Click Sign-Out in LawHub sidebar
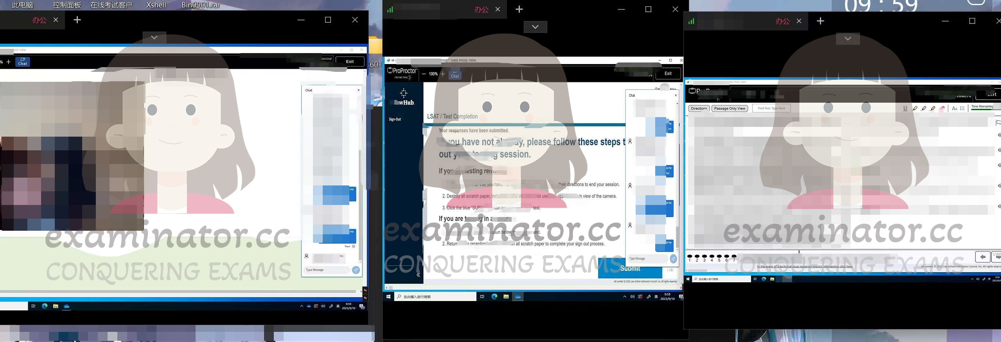Image resolution: width=1001 pixels, height=342 pixels. [395, 119]
